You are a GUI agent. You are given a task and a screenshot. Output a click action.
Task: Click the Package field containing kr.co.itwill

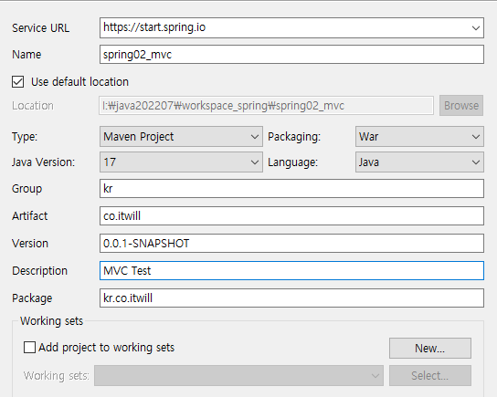pos(291,298)
